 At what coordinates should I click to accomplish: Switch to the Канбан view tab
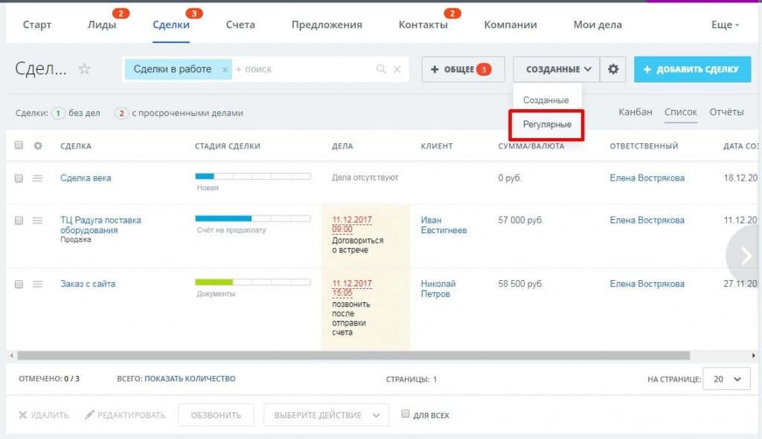click(x=634, y=112)
